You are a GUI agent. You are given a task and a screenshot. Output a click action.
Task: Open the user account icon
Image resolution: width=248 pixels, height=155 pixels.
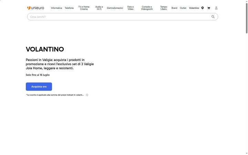pyautogui.click(x=216, y=8)
